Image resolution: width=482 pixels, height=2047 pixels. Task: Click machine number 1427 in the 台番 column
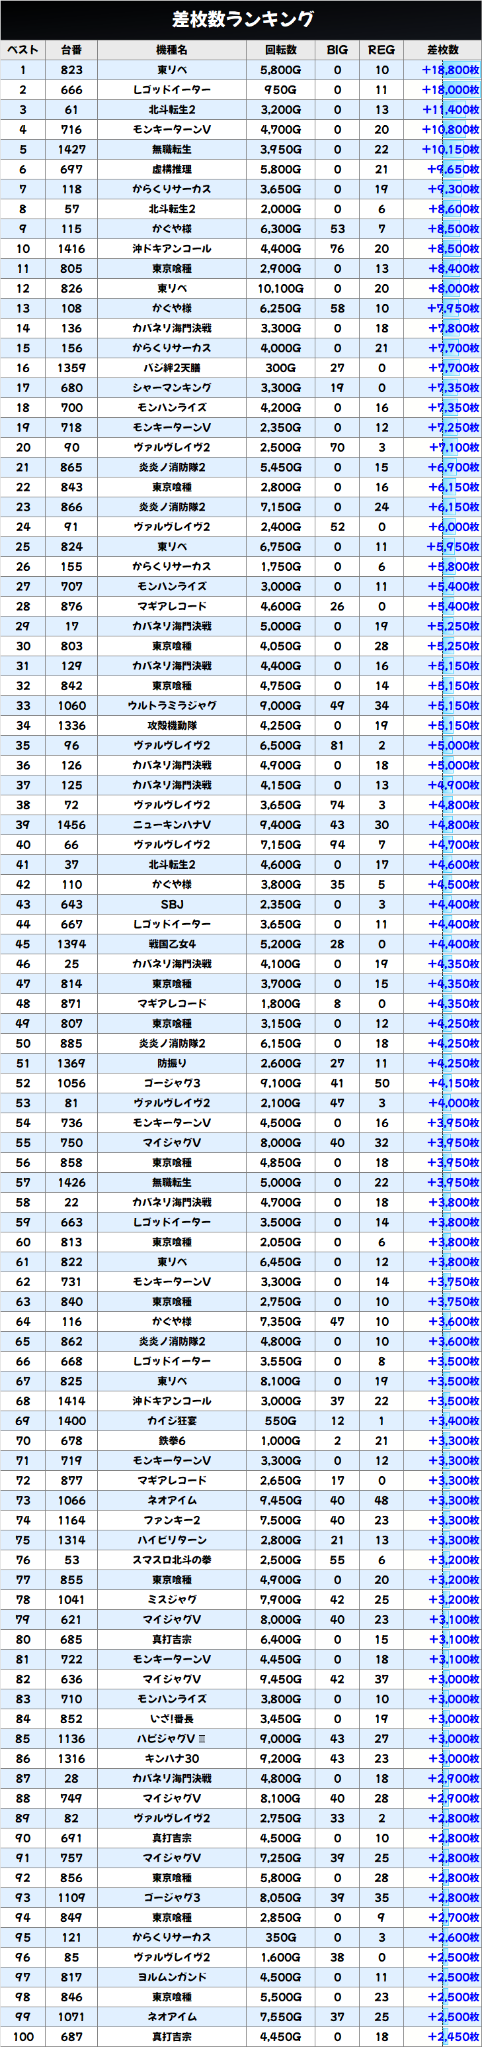pyautogui.click(x=71, y=150)
